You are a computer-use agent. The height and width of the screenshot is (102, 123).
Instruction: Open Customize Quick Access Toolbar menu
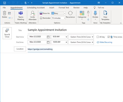tap(32, 3)
